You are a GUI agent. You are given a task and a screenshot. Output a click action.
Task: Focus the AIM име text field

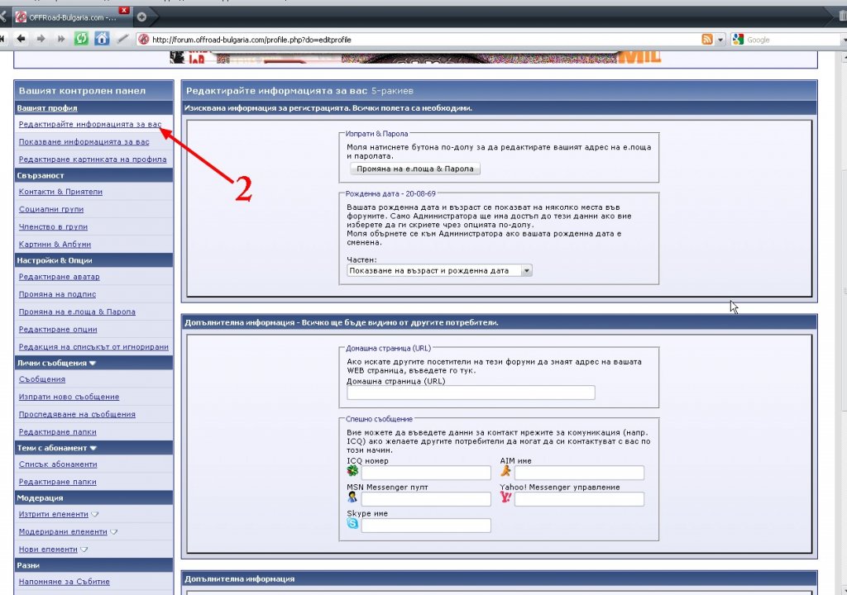pyautogui.click(x=579, y=473)
